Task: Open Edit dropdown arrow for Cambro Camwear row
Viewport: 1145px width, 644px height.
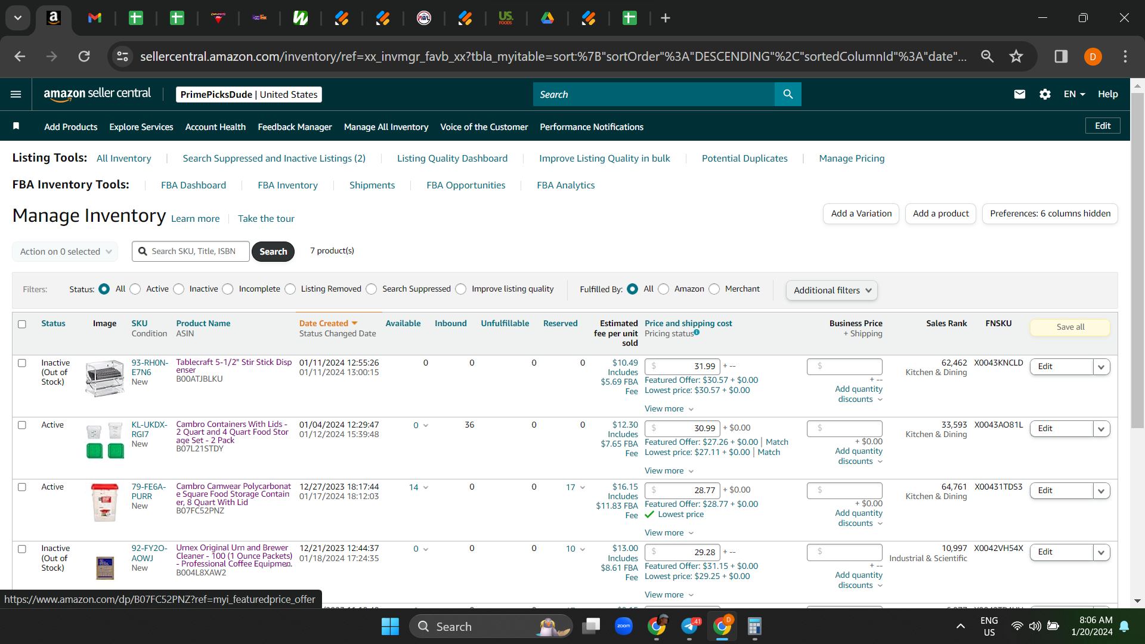Action: [x=1101, y=491]
